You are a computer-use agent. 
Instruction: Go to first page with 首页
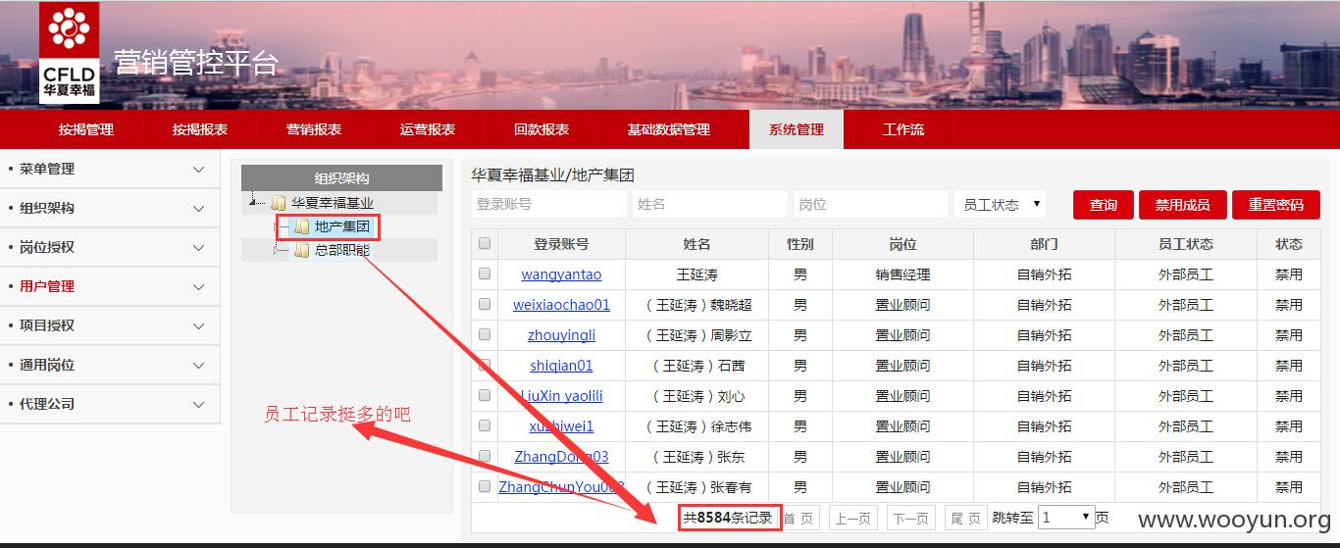pyautogui.click(x=798, y=519)
